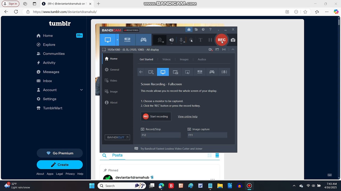Viewport: 341px width, 191px height.
Task: Select around mouse recording mode icon
Action: (x=187, y=72)
